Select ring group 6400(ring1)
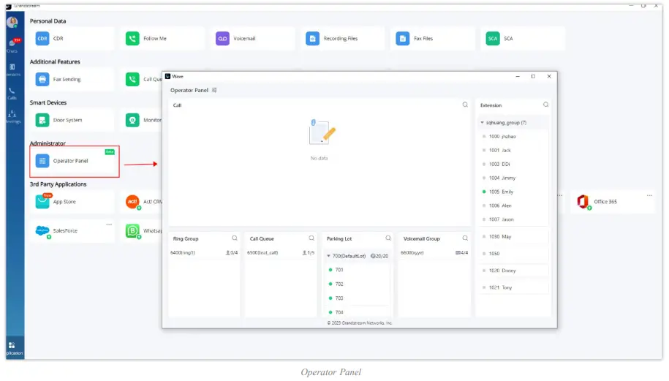The height and width of the screenshot is (381, 669). click(x=204, y=252)
